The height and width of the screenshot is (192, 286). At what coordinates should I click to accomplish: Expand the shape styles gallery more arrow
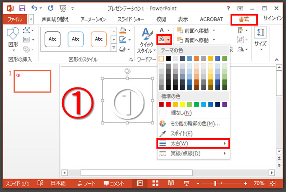tap(114, 48)
